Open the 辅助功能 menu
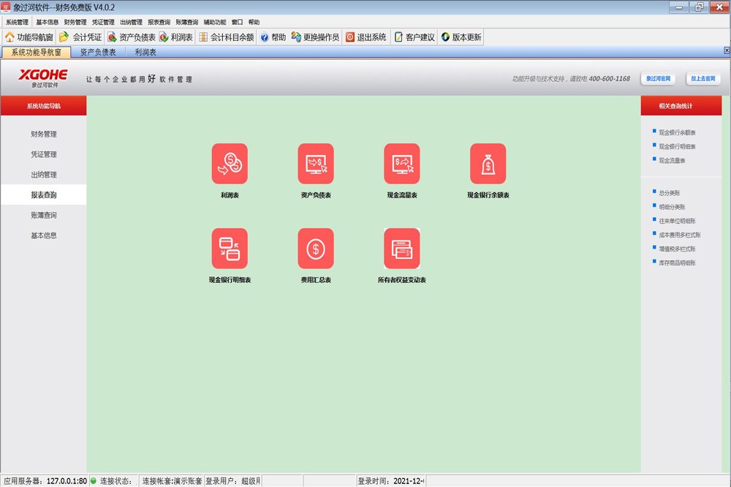The width and height of the screenshot is (731, 487). pyautogui.click(x=214, y=22)
